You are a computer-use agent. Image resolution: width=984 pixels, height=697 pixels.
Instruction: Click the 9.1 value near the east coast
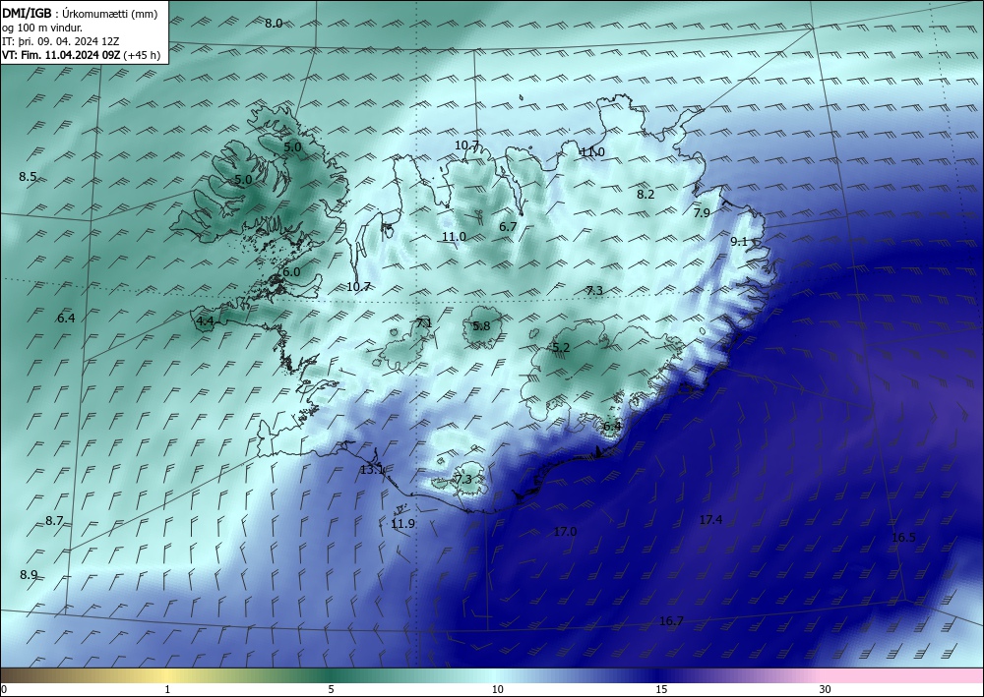739,241
